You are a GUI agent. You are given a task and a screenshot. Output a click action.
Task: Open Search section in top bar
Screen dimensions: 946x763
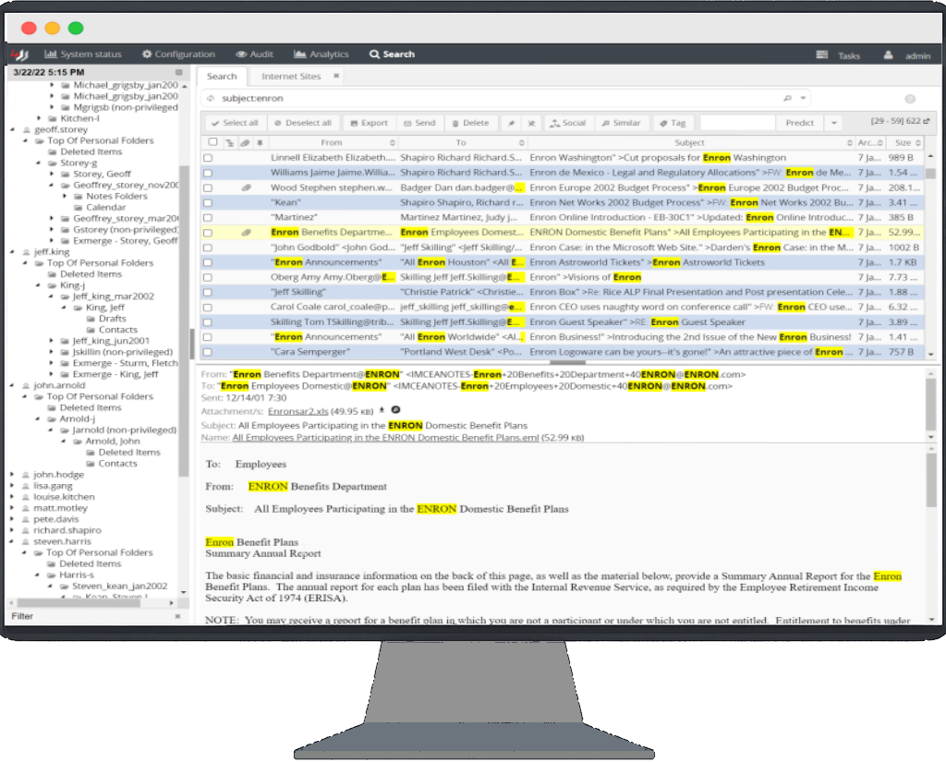[392, 54]
